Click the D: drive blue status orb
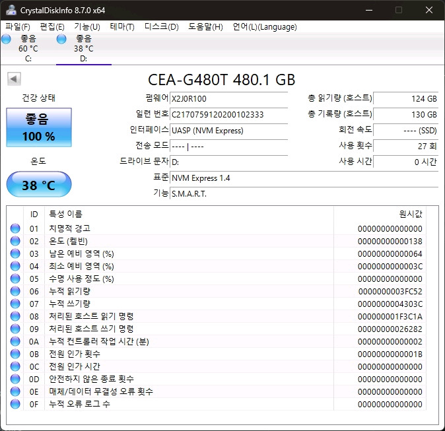The height and width of the screenshot is (431, 445). (x=61, y=39)
